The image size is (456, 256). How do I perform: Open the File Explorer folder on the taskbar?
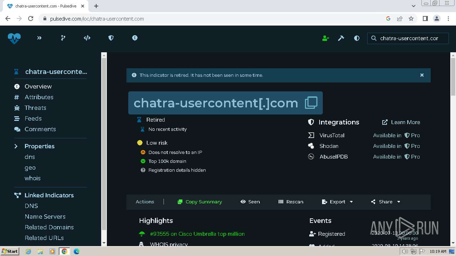point(40,251)
